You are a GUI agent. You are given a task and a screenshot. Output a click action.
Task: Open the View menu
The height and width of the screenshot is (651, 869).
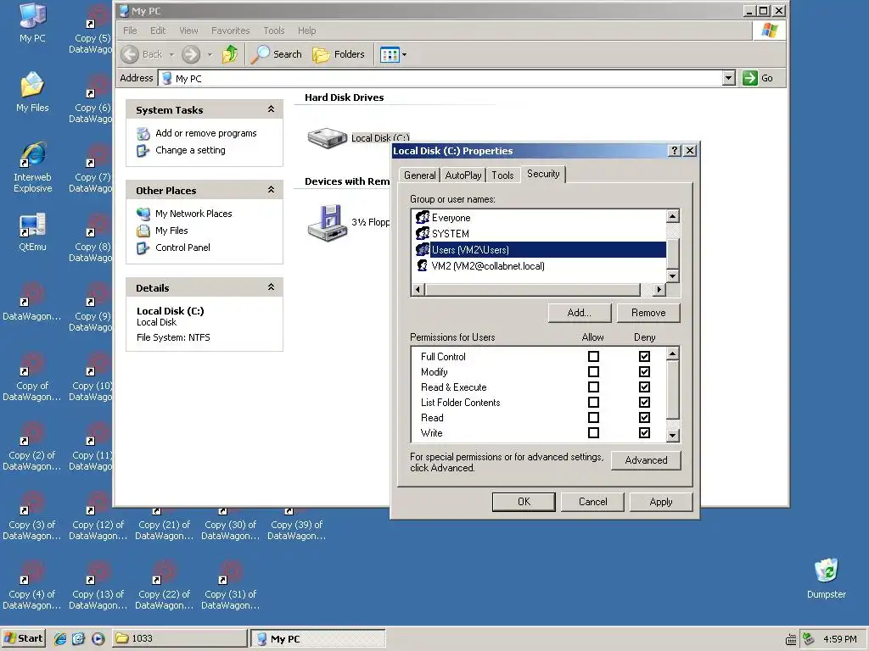coord(188,31)
